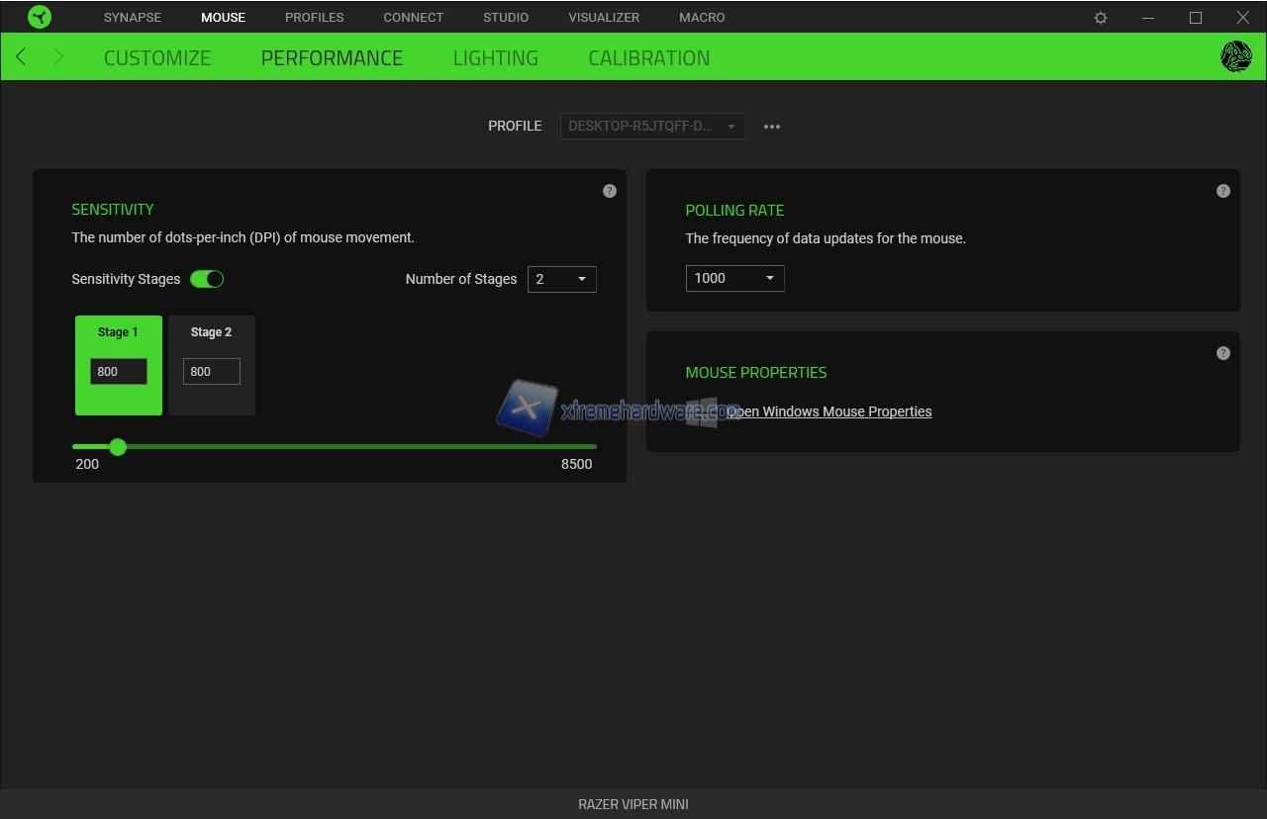Open the Razer account avatar icon
Image resolution: width=1267 pixels, height=819 pixels.
click(x=1236, y=57)
